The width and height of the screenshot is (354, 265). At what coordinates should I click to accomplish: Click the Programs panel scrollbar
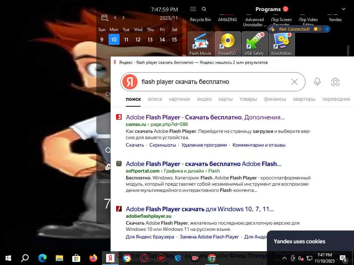[348, 51]
